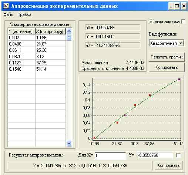Image resolution: width=188 pixels, height=175 pixels.
Task: Click the Среднекв. отклонение value 4,408E-03
Action: click(135, 68)
